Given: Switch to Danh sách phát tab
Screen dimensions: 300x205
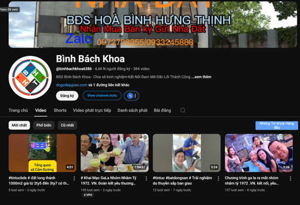Looking at the screenshot, I should tap(133, 110).
